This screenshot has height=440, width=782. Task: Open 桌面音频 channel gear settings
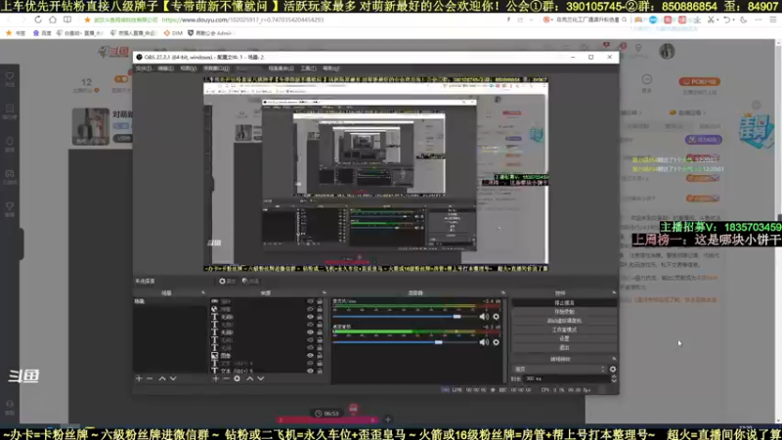[497, 342]
